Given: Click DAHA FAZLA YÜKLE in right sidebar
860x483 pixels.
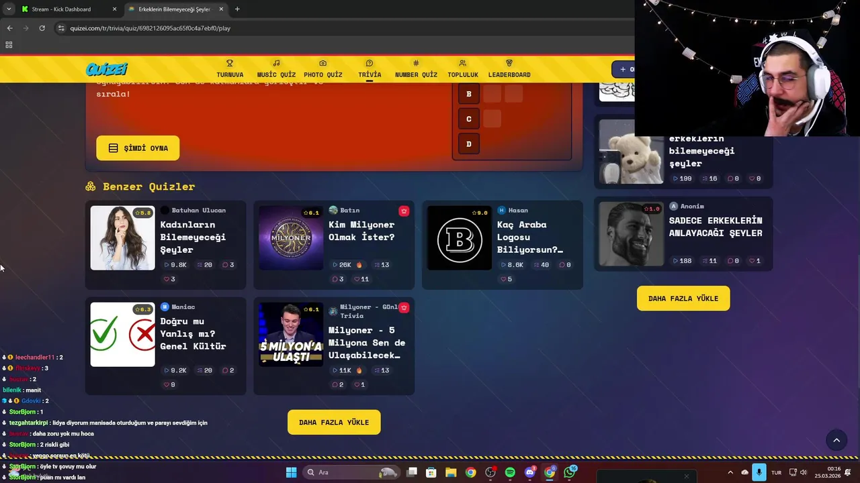Looking at the screenshot, I should [683, 299].
